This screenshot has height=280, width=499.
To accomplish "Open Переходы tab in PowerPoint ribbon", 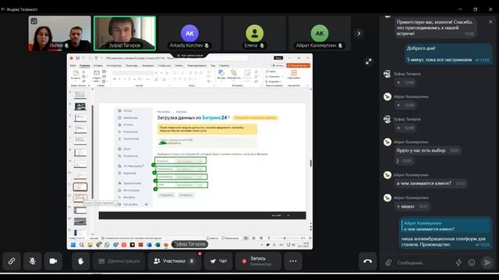I will (132, 65).
